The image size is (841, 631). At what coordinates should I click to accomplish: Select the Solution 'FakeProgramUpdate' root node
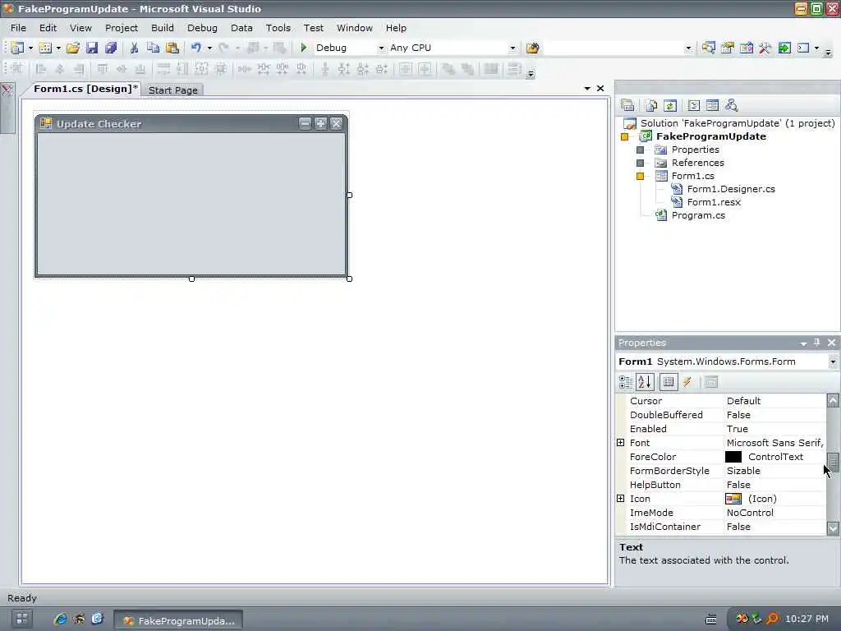738,123
